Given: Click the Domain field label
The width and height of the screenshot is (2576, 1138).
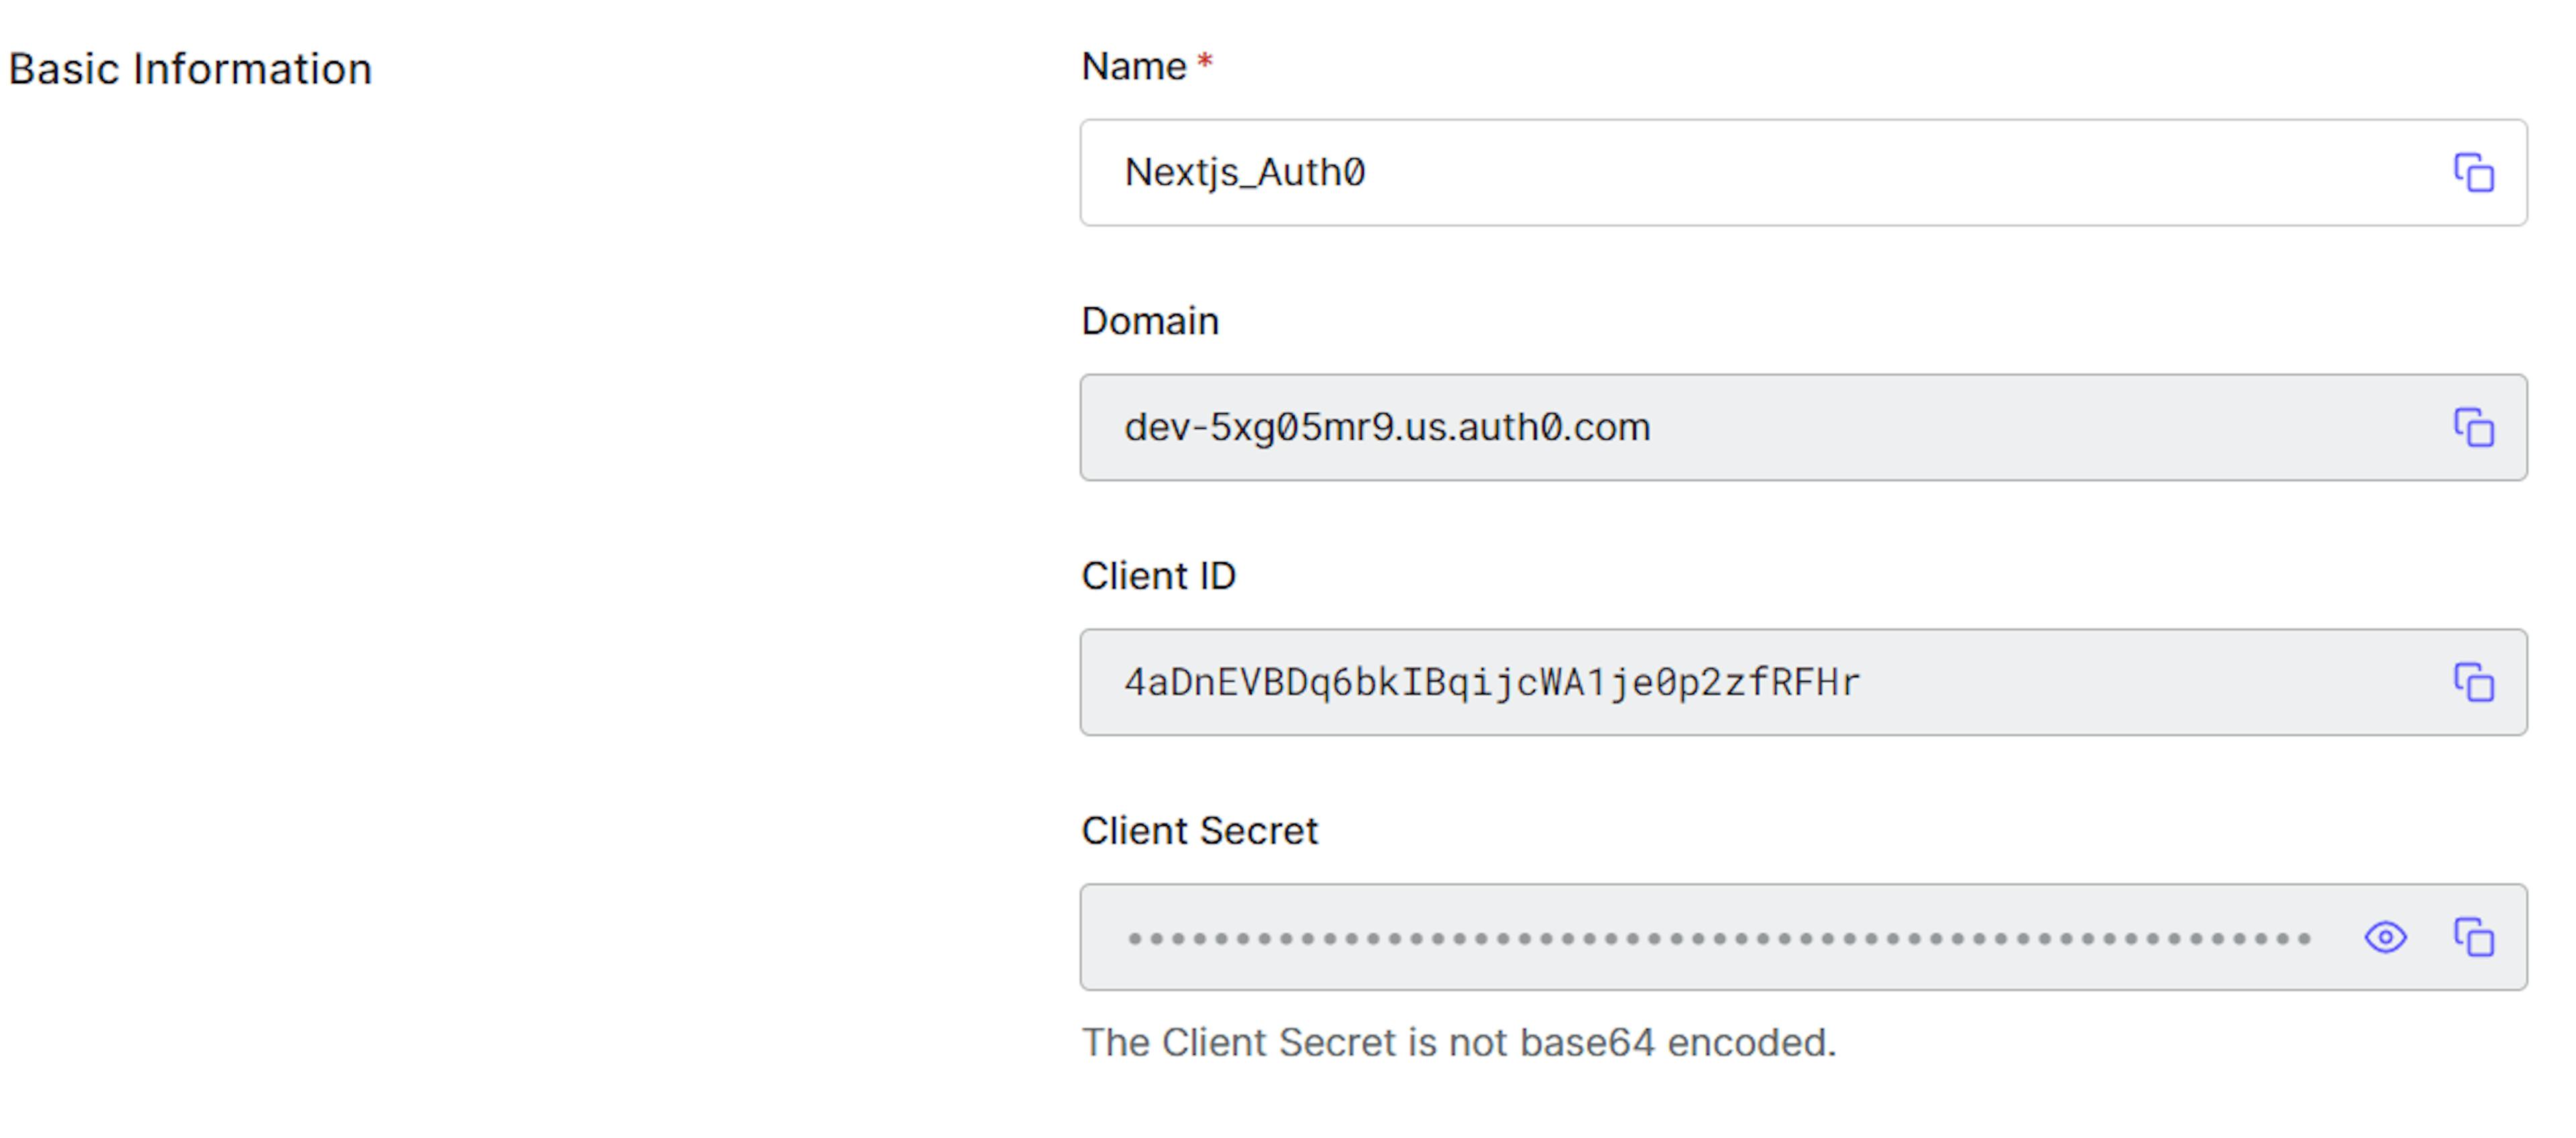Looking at the screenshot, I should pyautogui.click(x=1150, y=322).
